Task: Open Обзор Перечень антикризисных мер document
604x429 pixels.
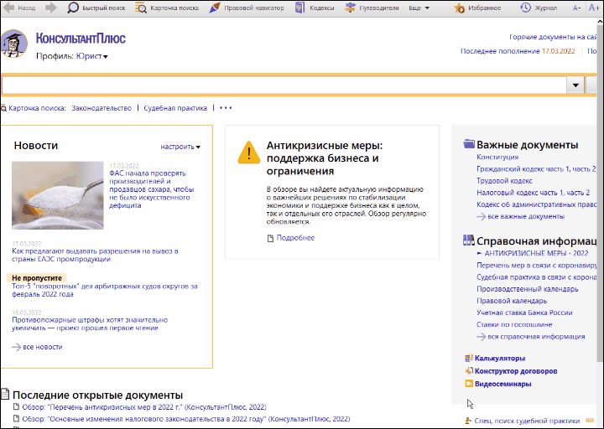Action: 144,407
